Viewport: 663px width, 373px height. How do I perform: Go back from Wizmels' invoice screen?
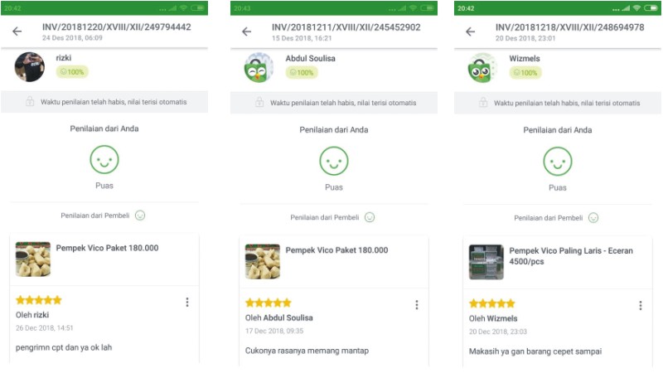(470, 31)
